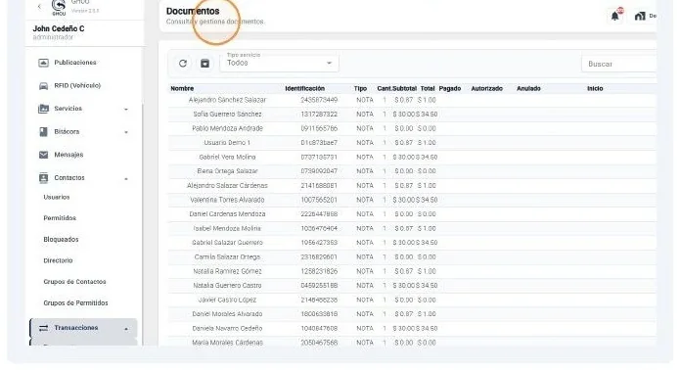Select the Daniel Cárdenas Mendoza row
Viewport: 680px width, 370px height.
[412, 214]
